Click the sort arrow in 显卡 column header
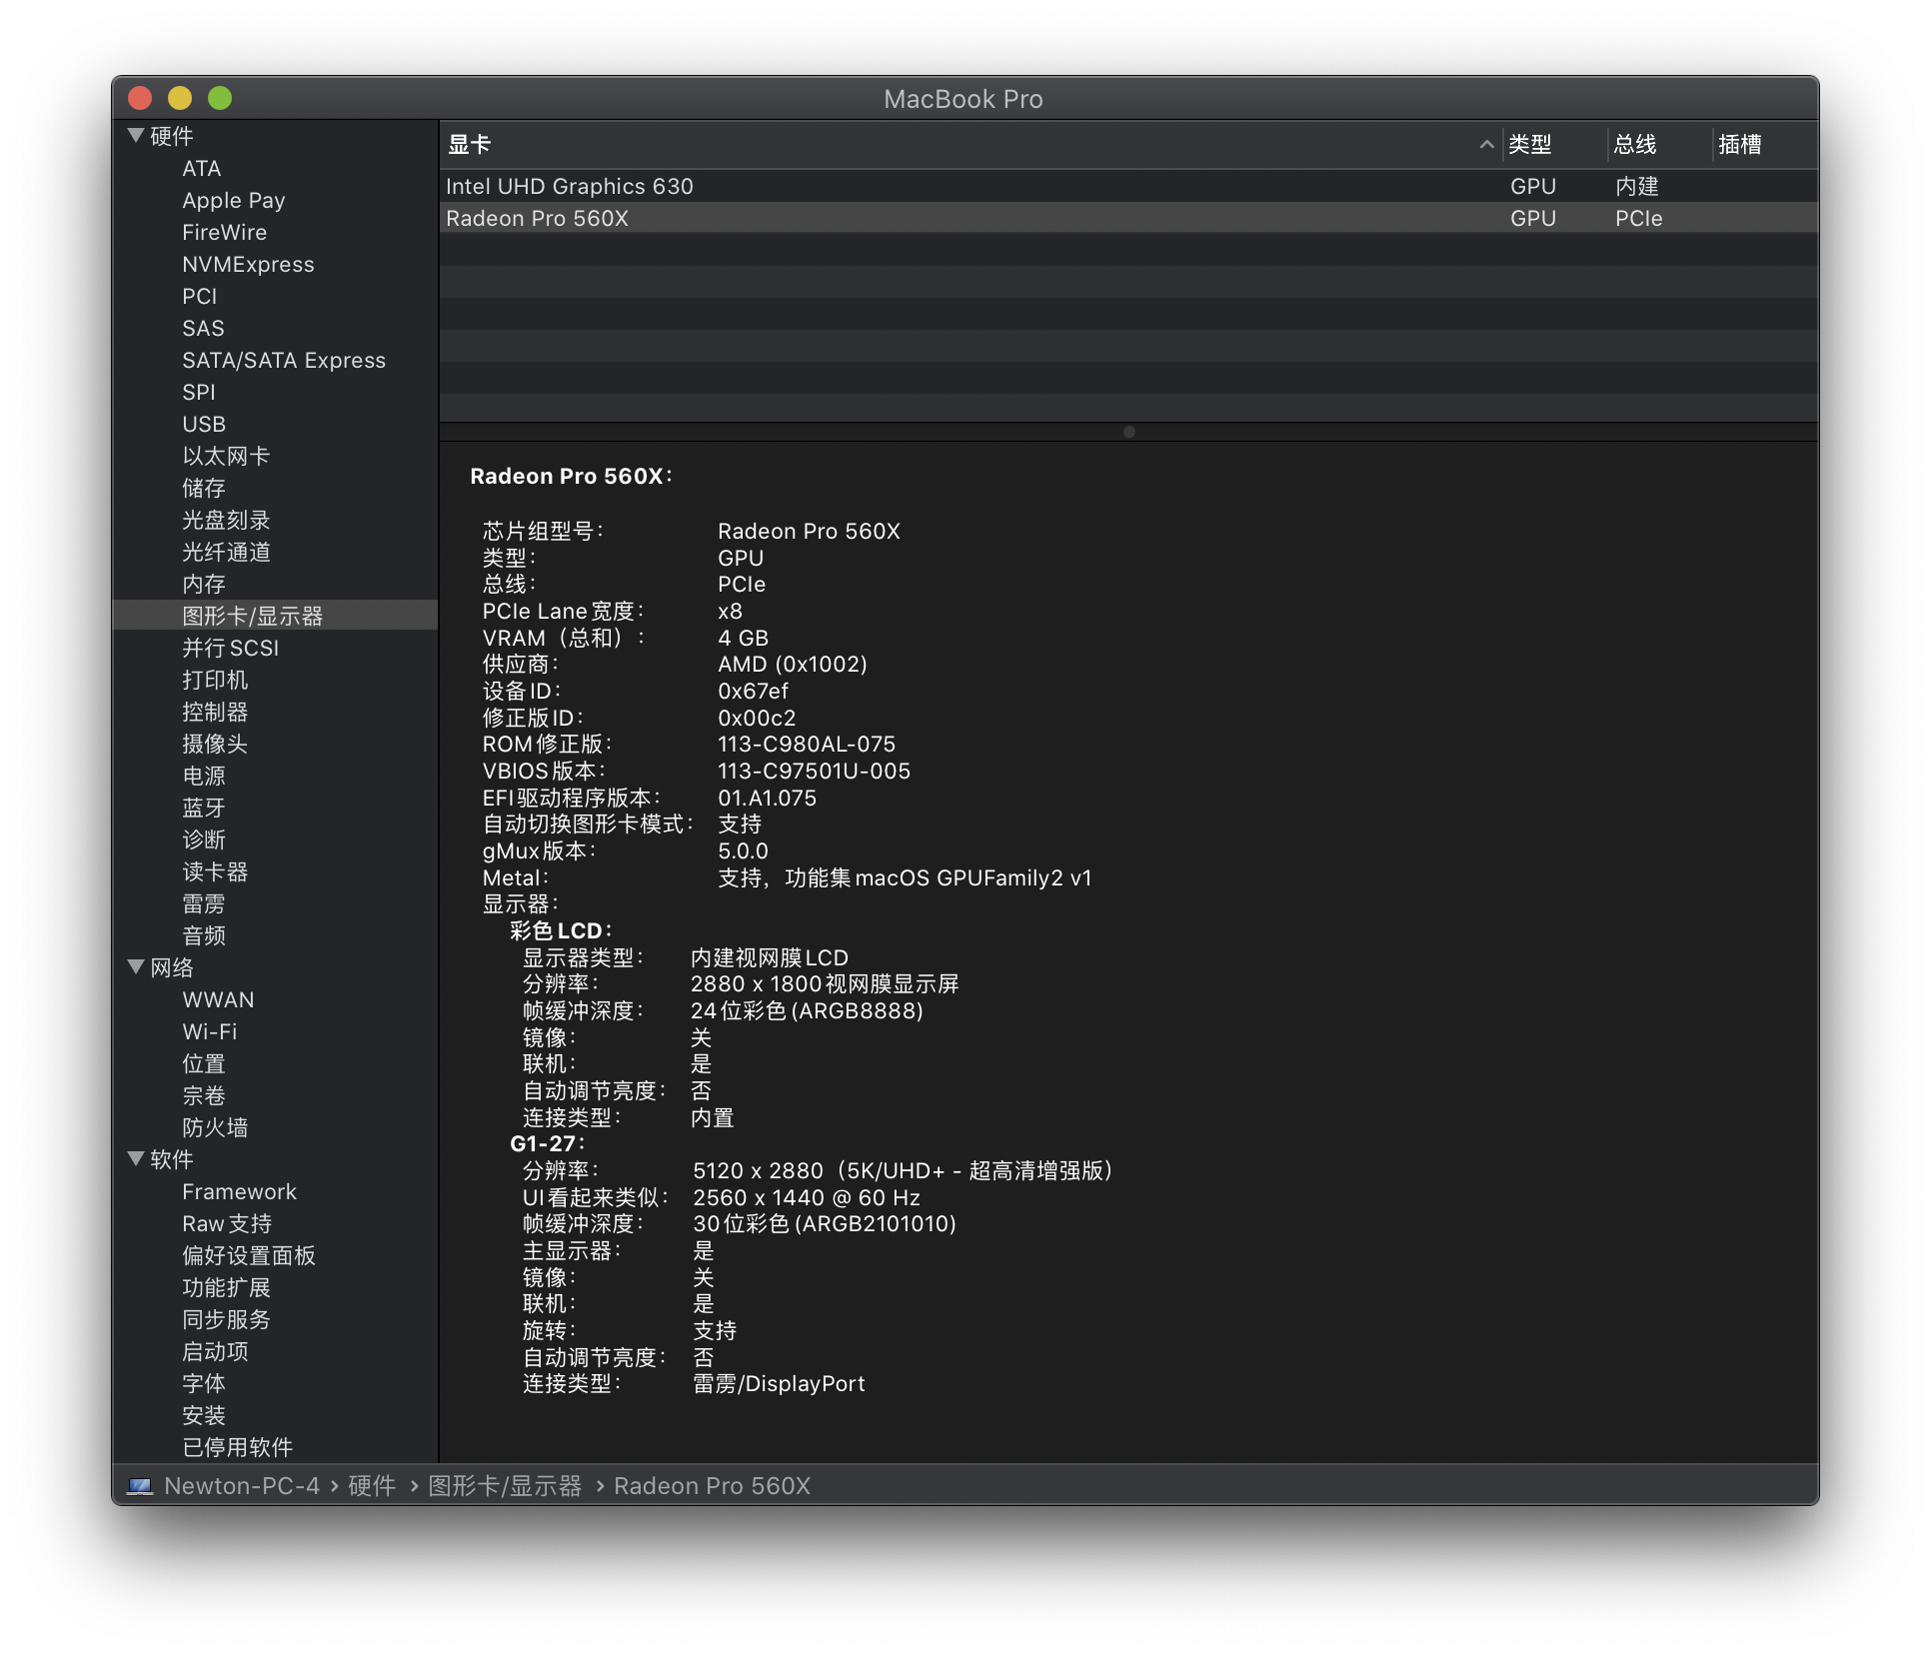1931x1653 pixels. (x=1486, y=145)
